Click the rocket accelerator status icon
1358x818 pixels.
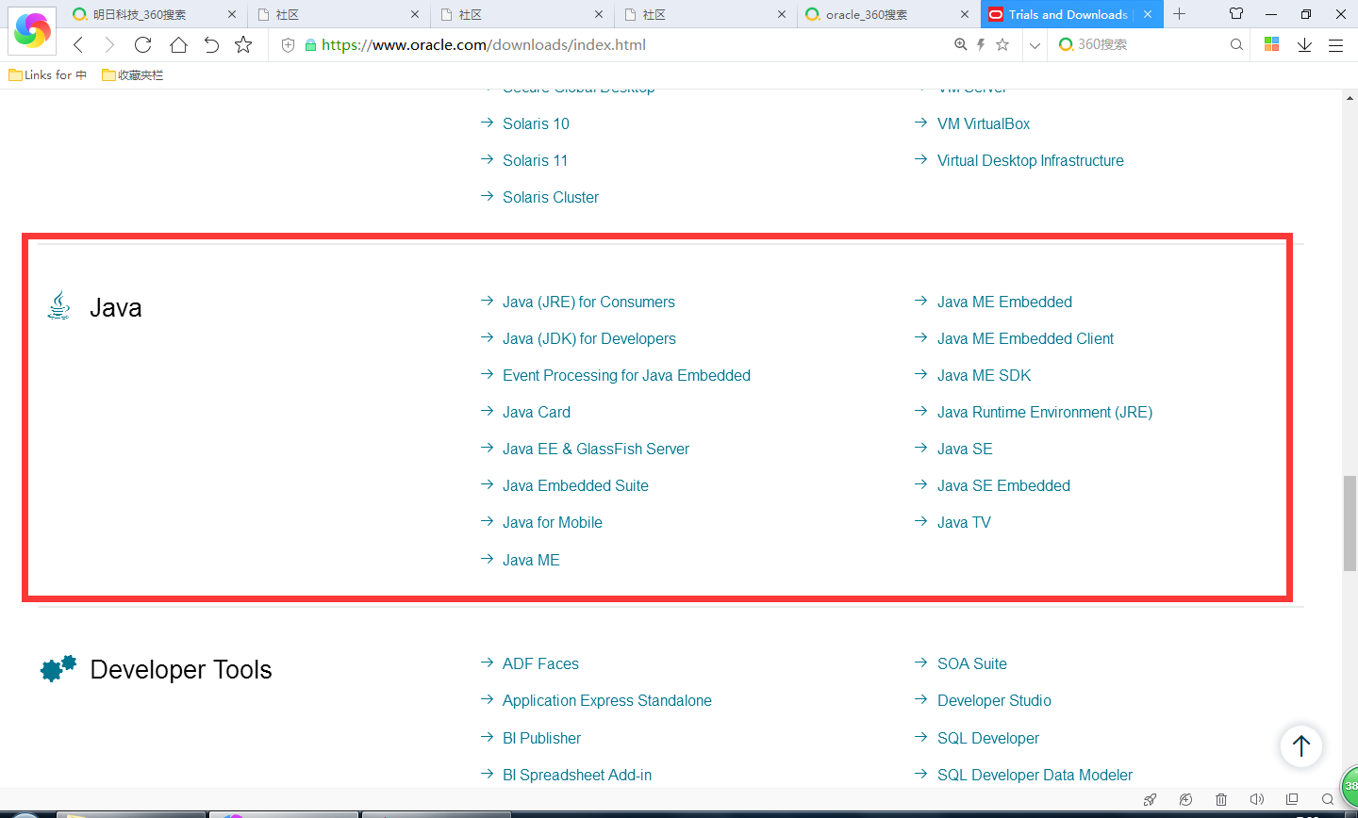[x=1150, y=799]
